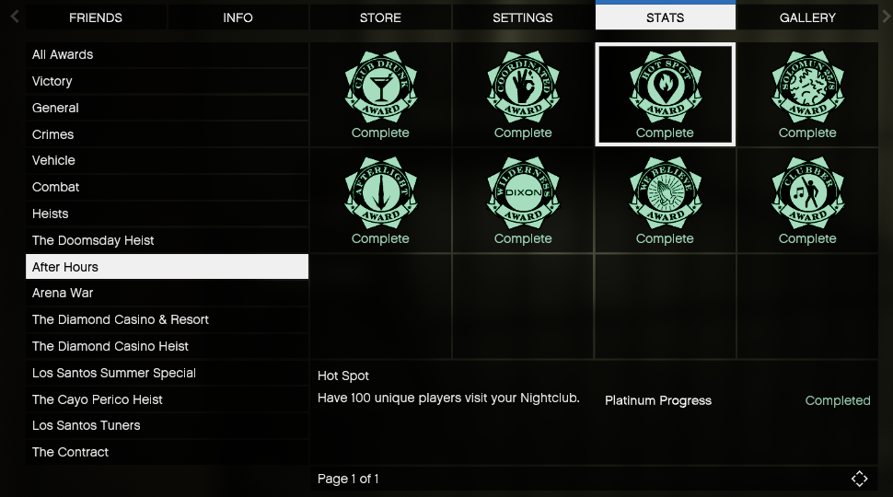Click the navigation diamond icon at bottom
This screenshot has width=893, height=497.
click(860, 479)
